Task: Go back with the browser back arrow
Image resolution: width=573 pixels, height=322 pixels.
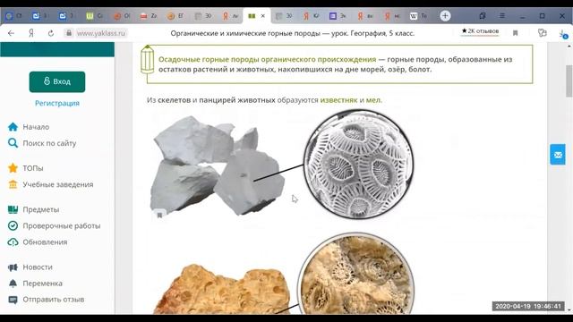Action: (x=11, y=33)
